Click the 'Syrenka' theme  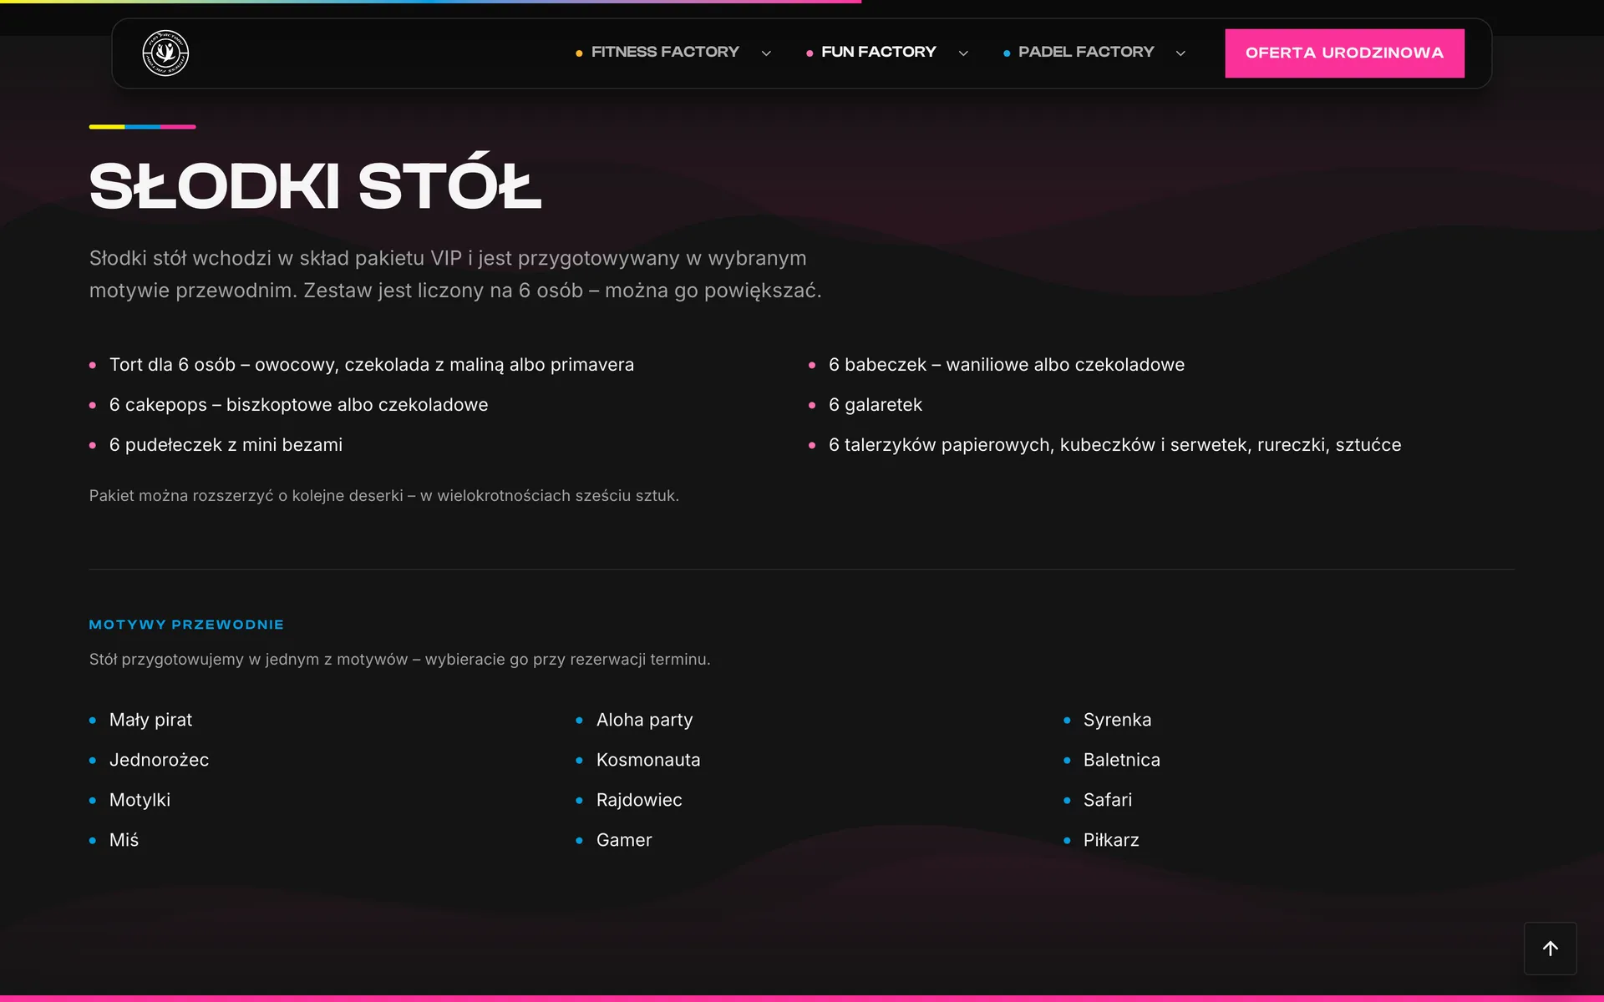[x=1117, y=720]
